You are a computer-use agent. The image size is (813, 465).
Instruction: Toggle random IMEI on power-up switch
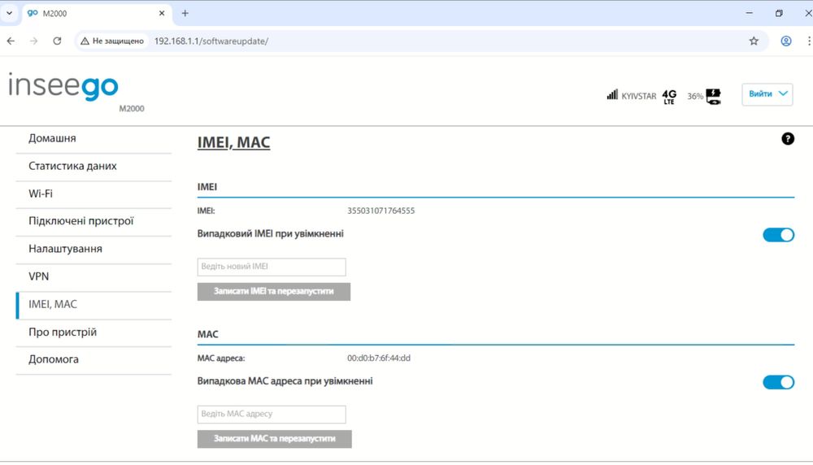[x=778, y=235]
